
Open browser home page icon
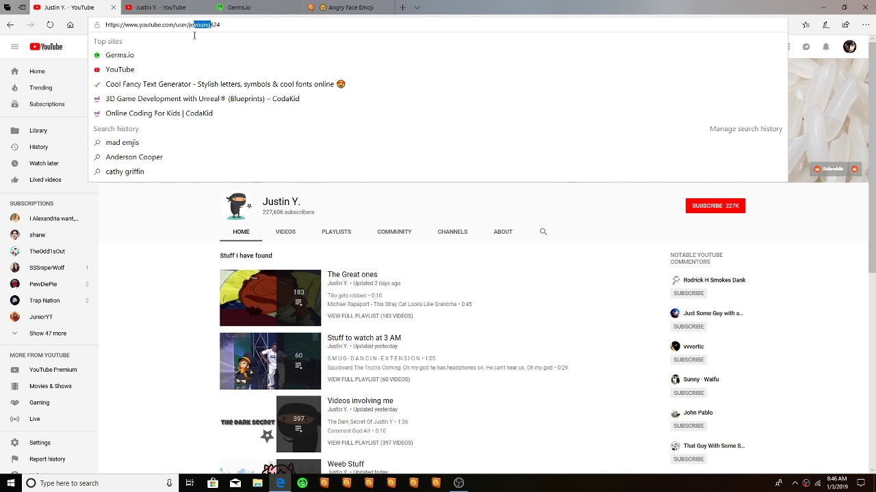click(70, 25)
